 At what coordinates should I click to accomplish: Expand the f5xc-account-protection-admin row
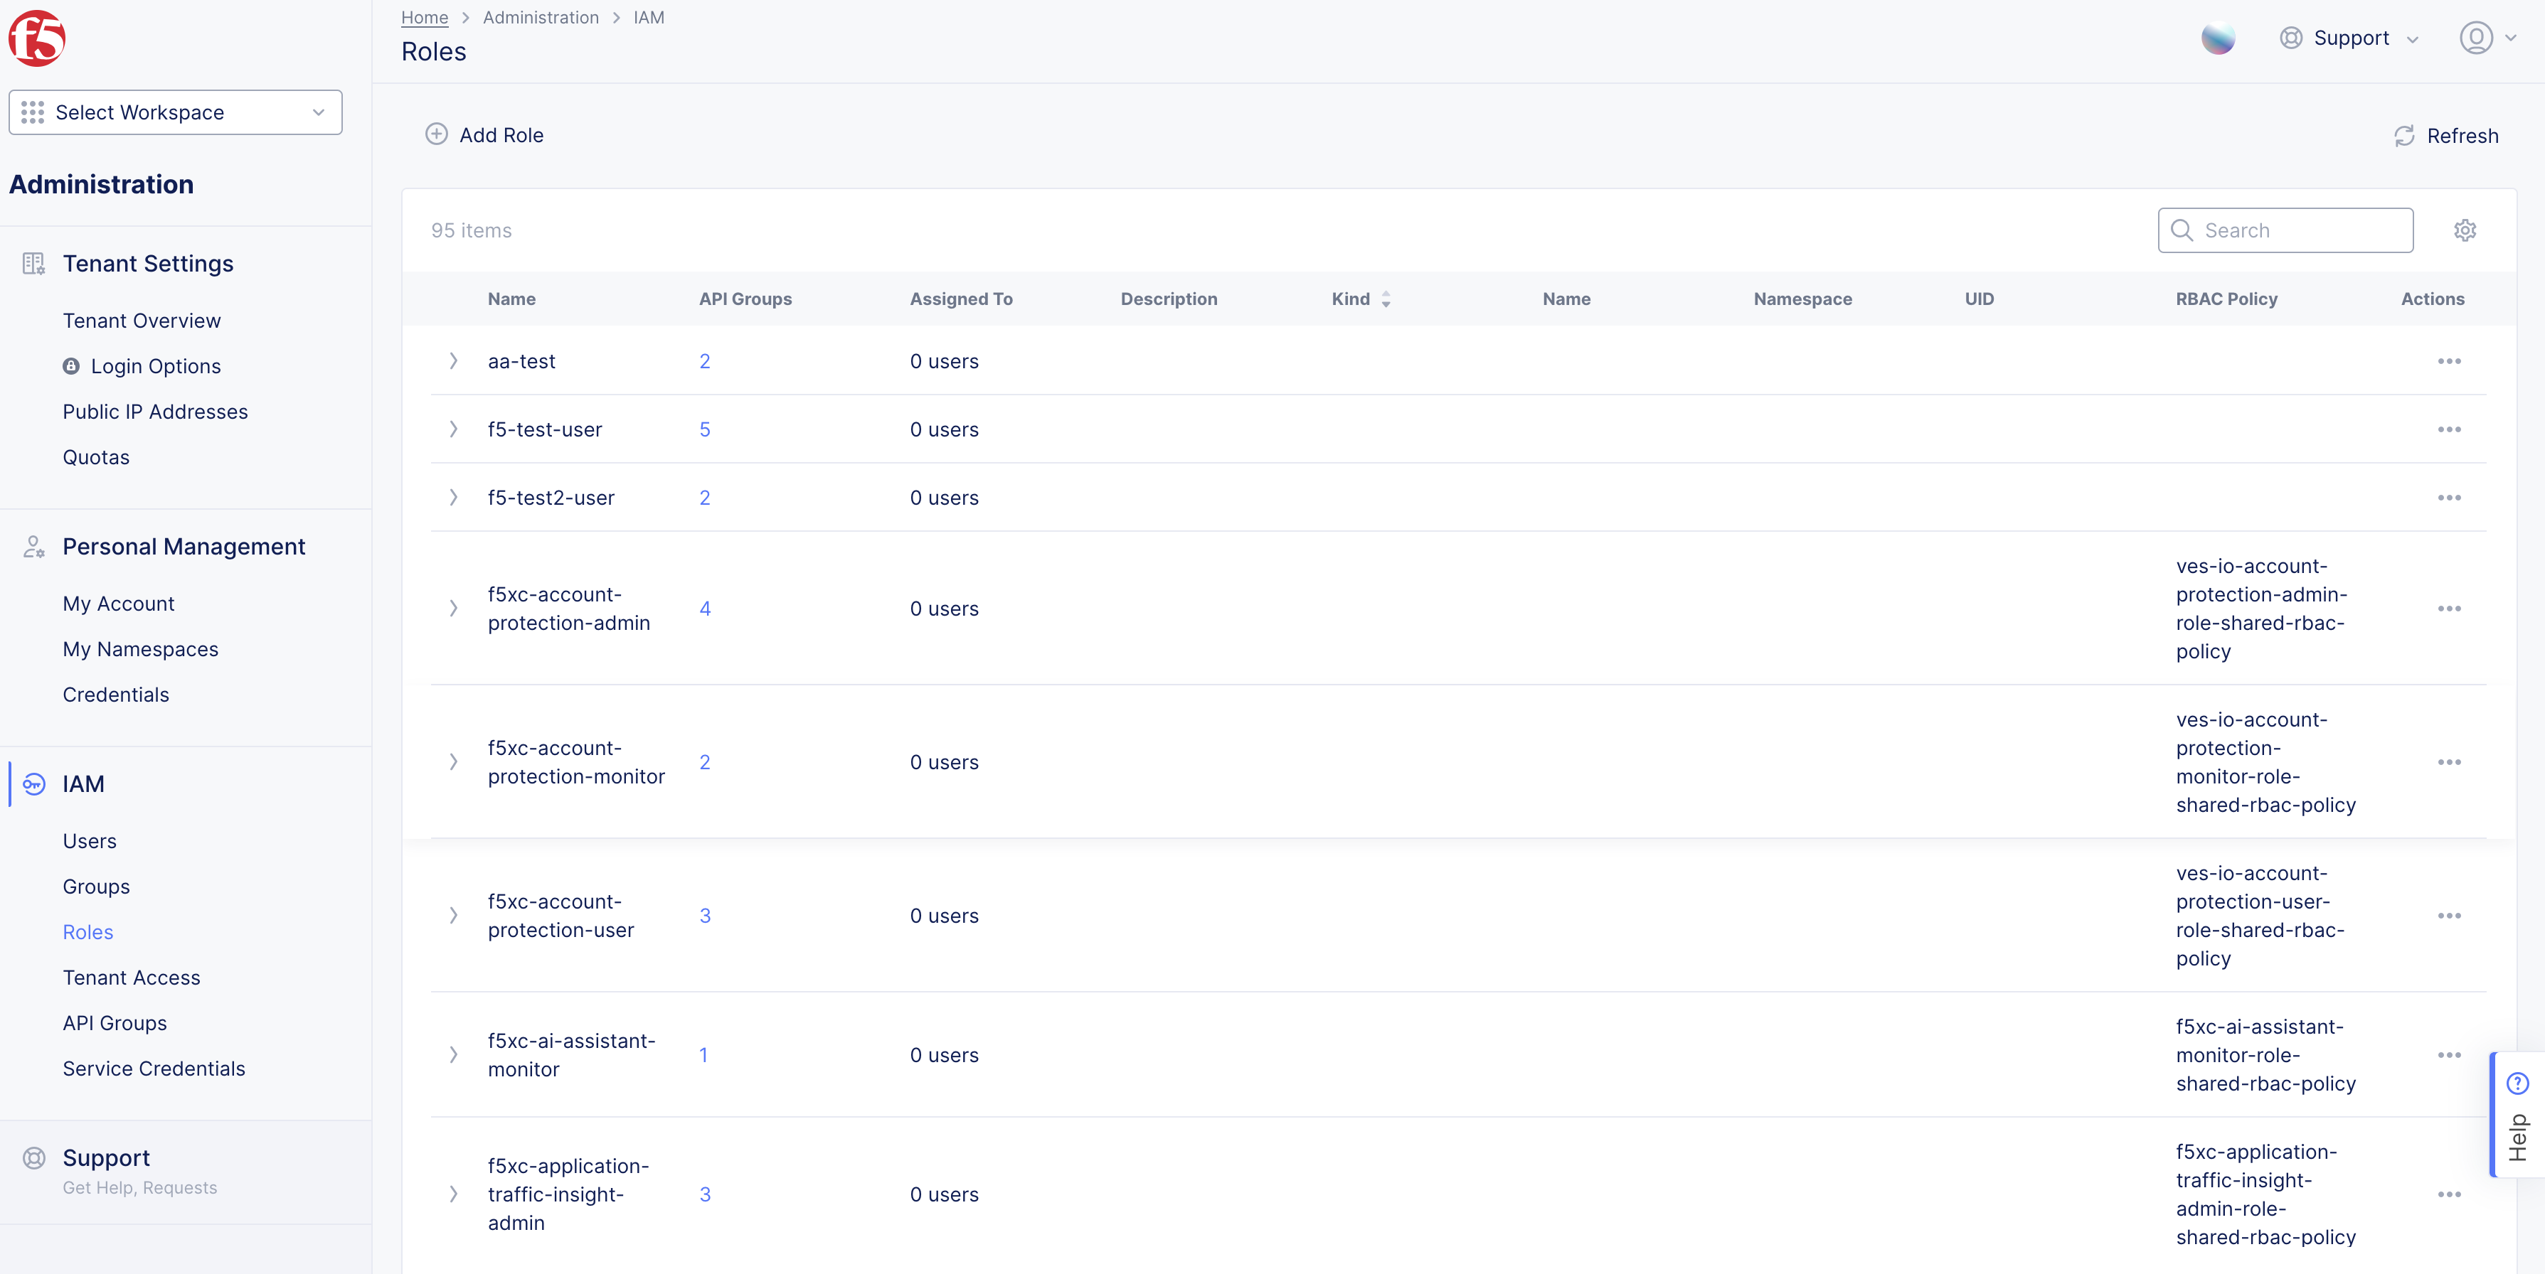point(454,609)
